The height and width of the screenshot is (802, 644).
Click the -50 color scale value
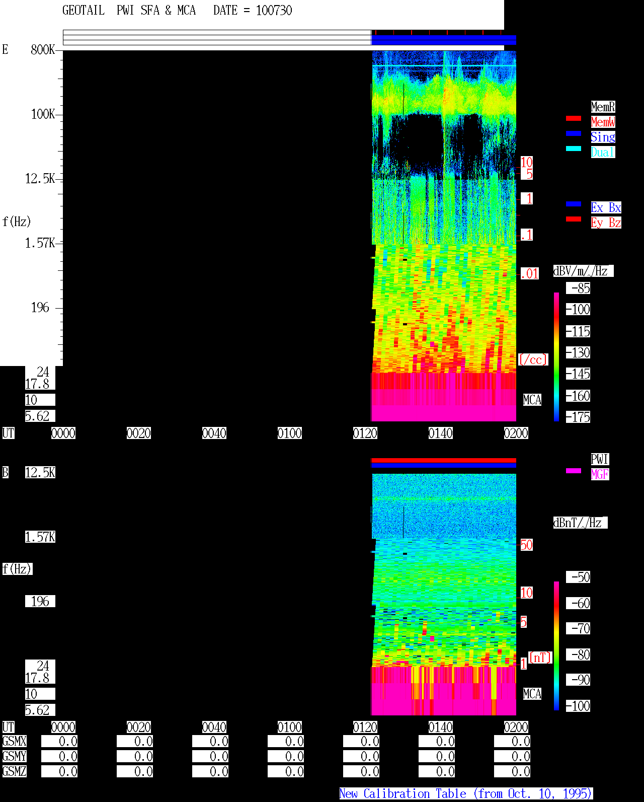tap(578, 577)
